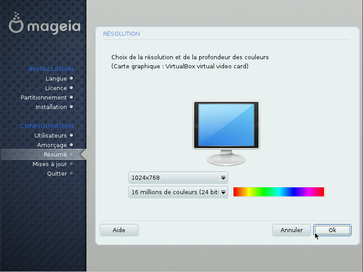This screenshot has width=363, height=272.
Task: Confirm with the Ok button
Action: pyautogui.click(x=332, y=230)
